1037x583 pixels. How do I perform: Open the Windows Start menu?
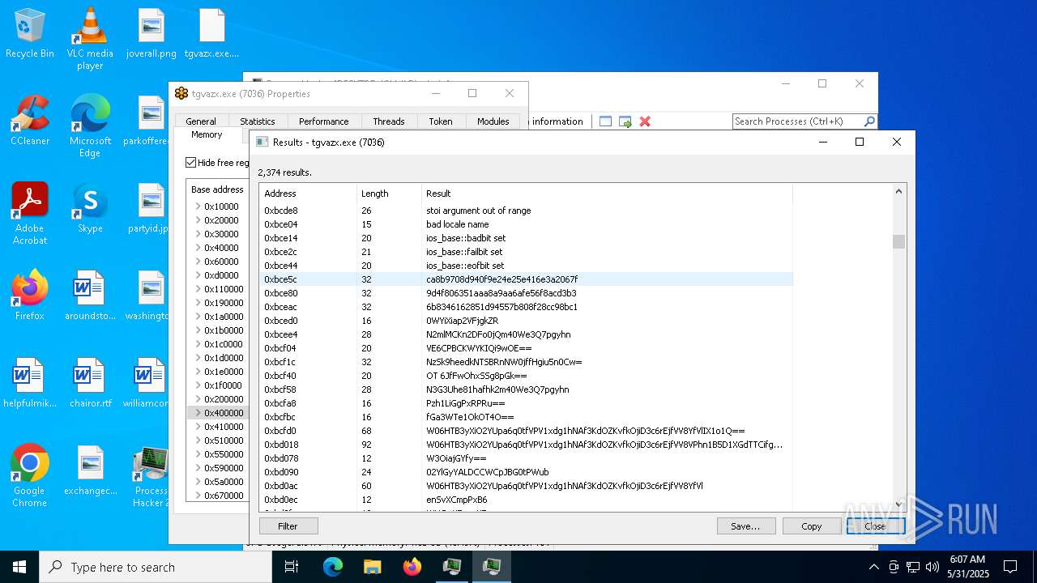coord(19,567)
